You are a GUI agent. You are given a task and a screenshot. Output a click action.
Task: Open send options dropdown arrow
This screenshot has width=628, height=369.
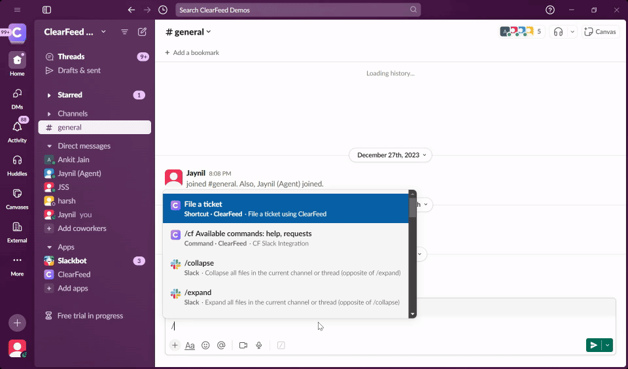pos(608,345)
